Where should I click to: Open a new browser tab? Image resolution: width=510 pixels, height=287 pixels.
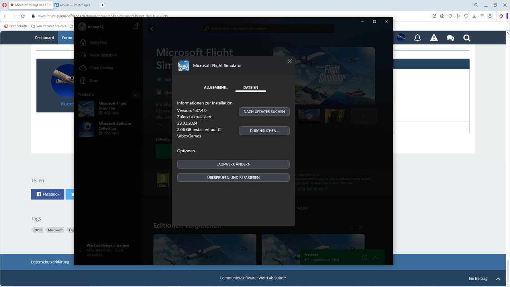(102, 5)
